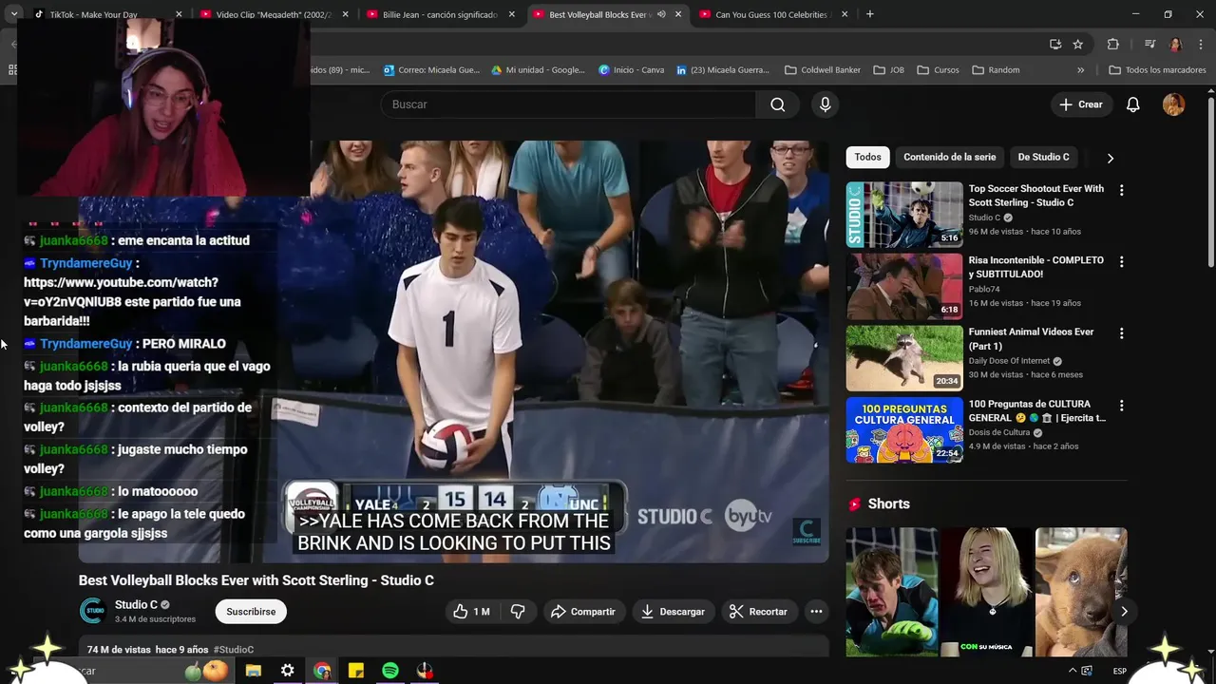
Task: Open options for 100 Preguntas video
Action: point(1121,406)
